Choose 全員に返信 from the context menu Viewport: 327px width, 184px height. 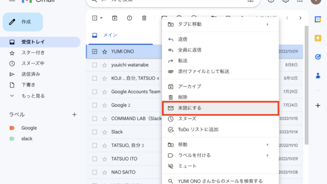pos(220,50)
